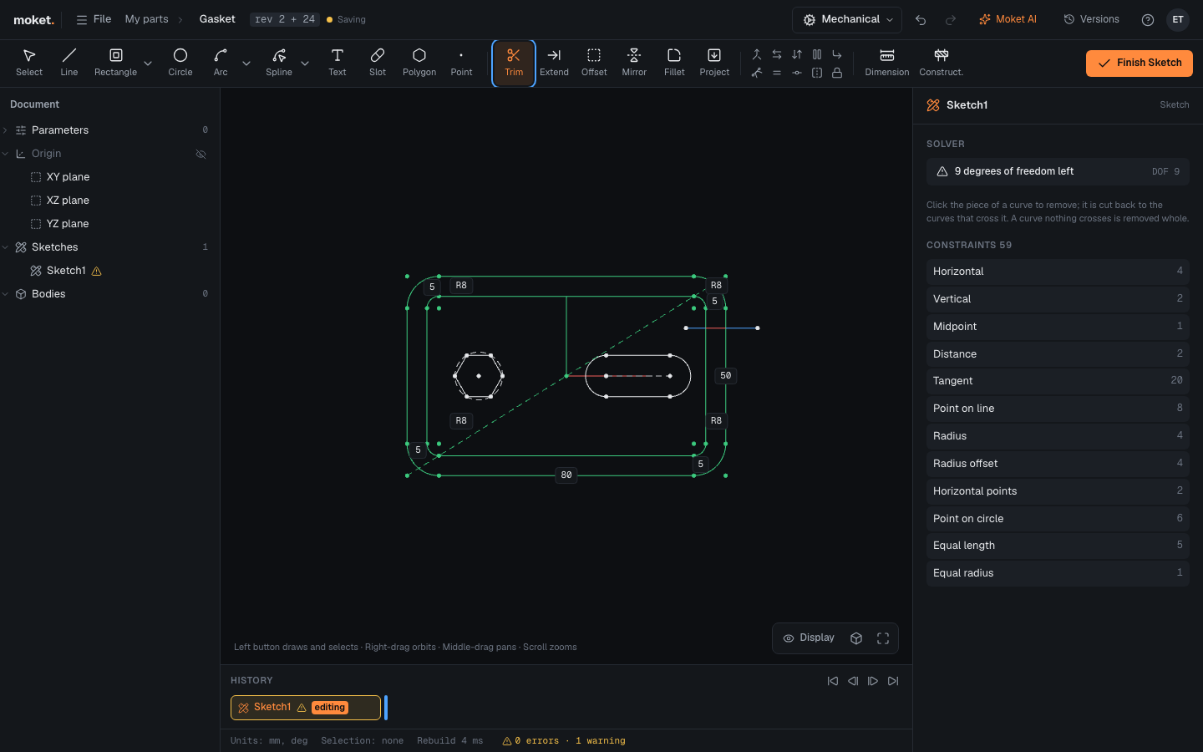Open the Mechanical workspace dropdown

tap(847, 19)
